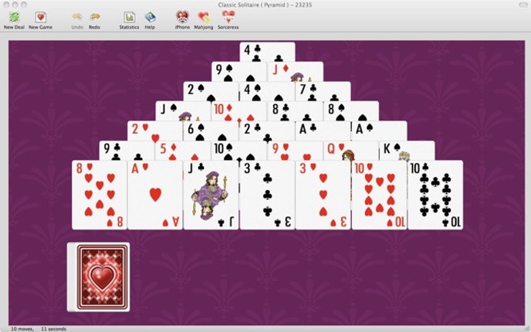
Task: Click the 6 of spades card
Action: coord(211,130)
